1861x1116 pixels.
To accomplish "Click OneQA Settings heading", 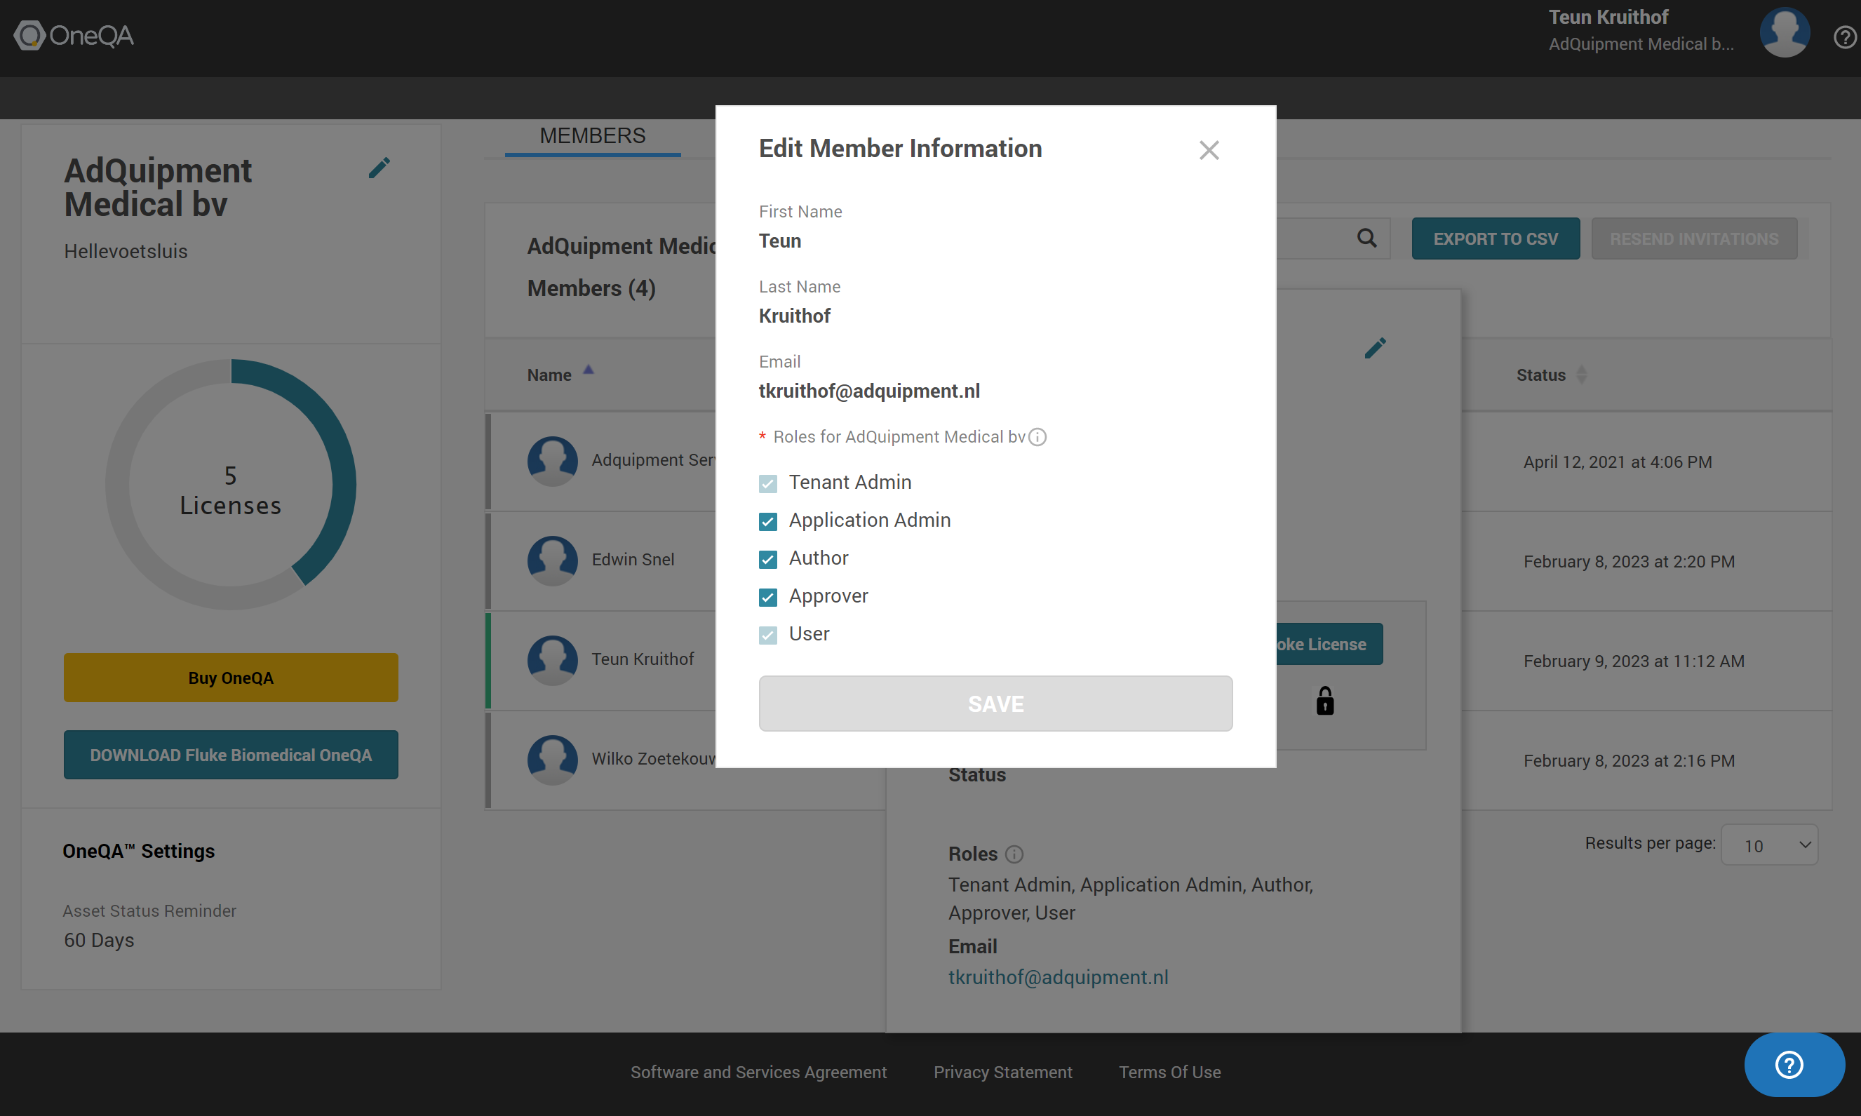I will point(138,852).
